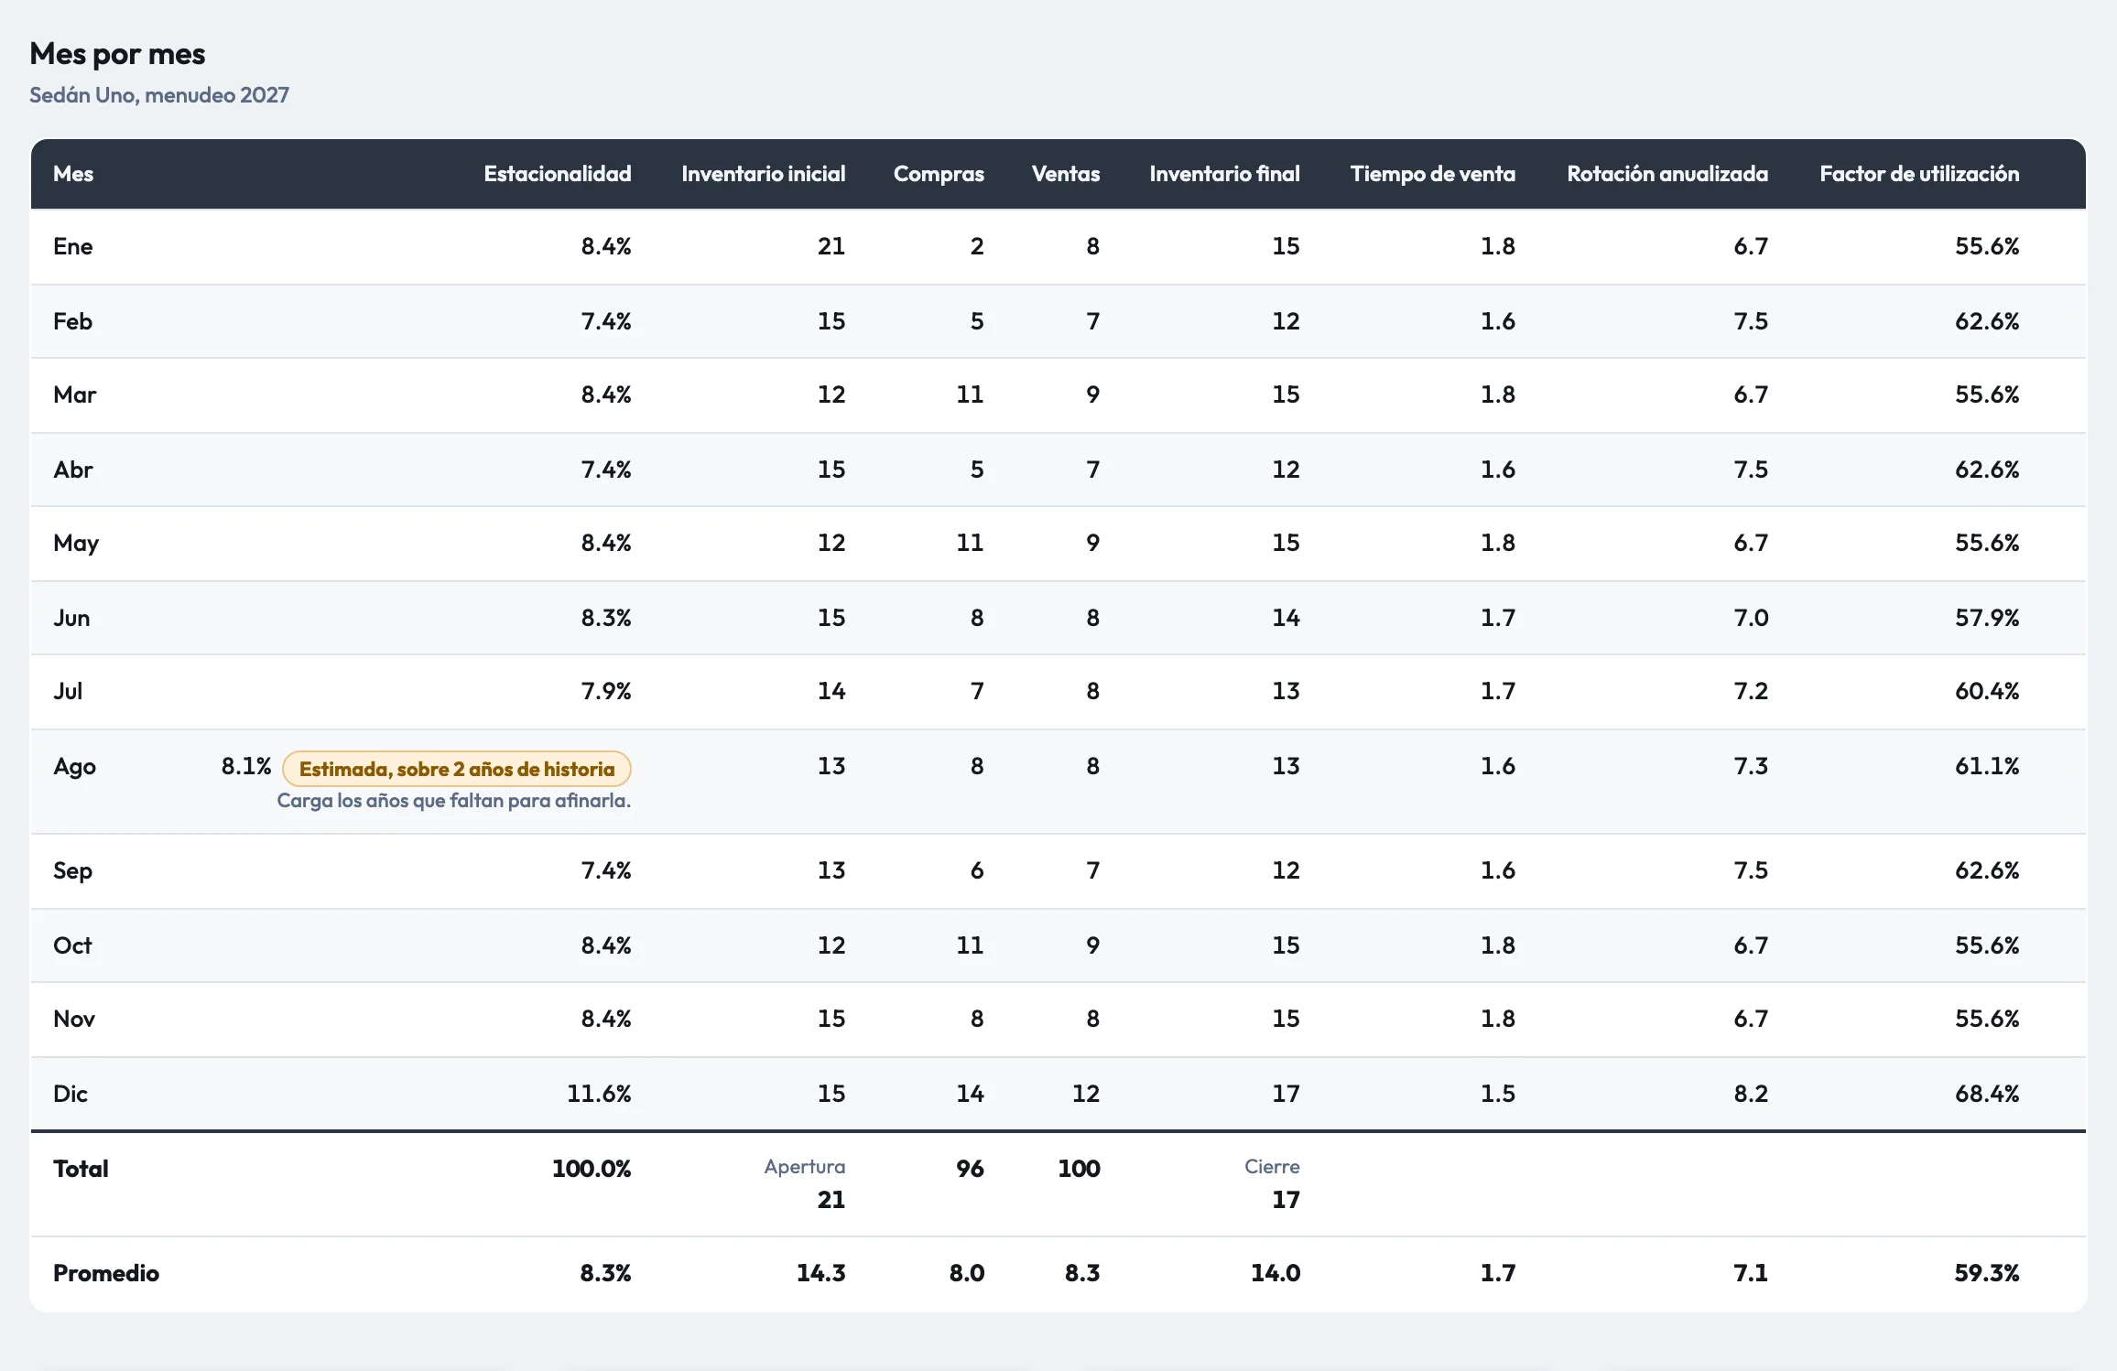Click the 'Mes por mes' heading
The image size is (2117, 1371).
tap(117, 54)
